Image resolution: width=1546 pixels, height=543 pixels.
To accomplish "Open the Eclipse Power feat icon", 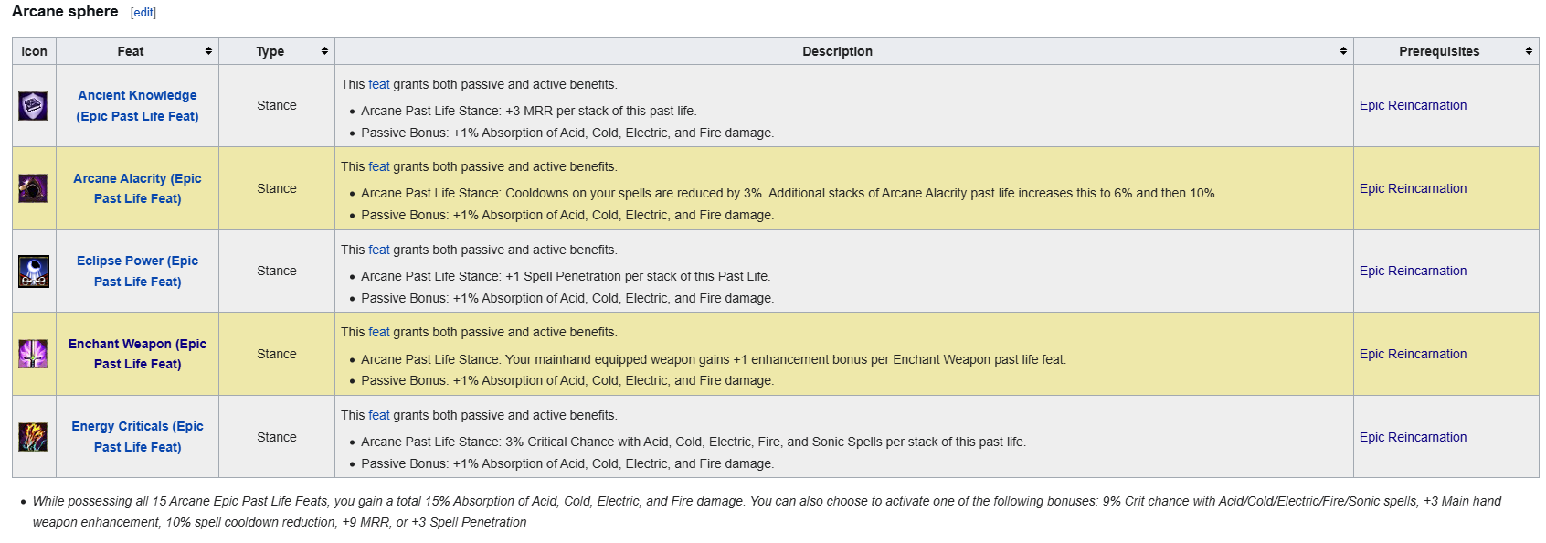I will click(x=34, y=271).
